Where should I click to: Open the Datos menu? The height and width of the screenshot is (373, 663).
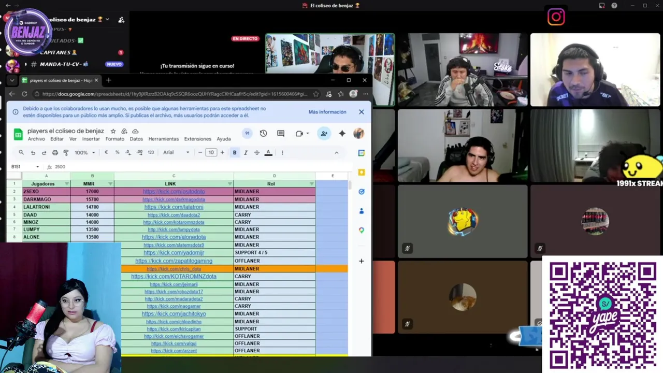pyautogui.click(x=136, y=139)
